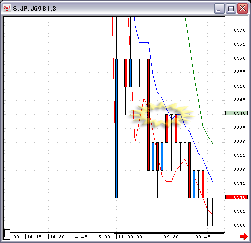251x243 pixels.
Task: Click the 8370 price scale label
Action: 240,30
